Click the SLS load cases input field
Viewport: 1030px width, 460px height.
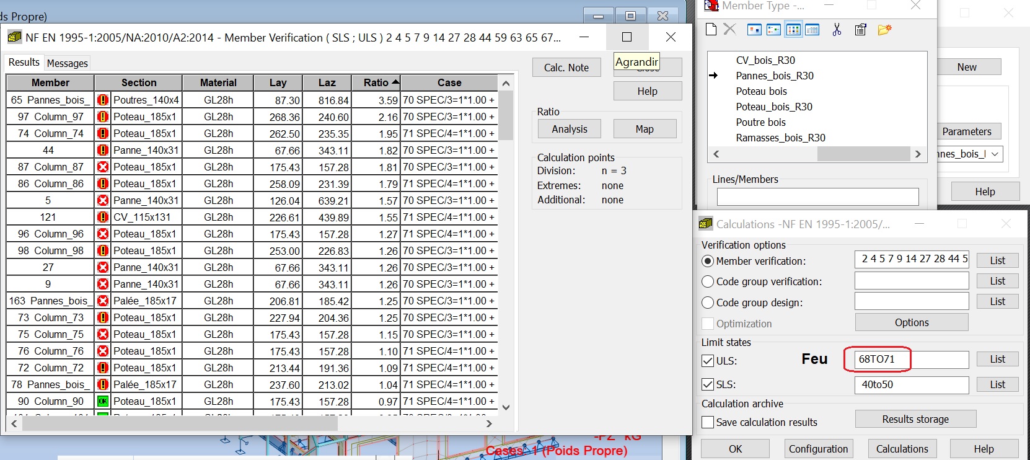click(912, 384)
